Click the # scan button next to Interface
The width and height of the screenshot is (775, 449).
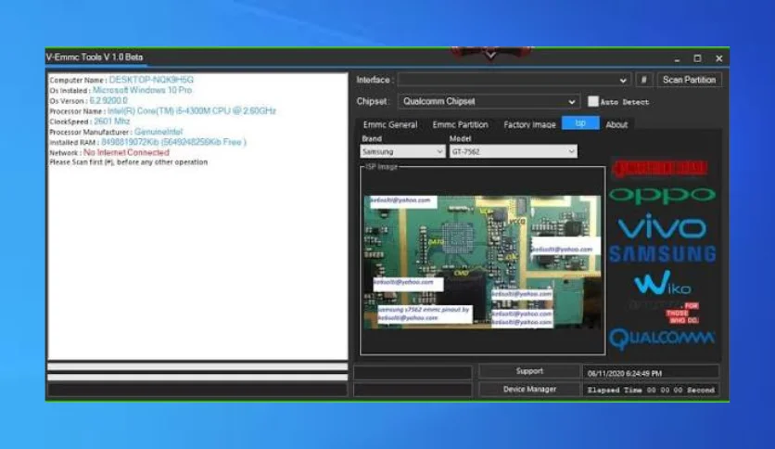(643, 80)
